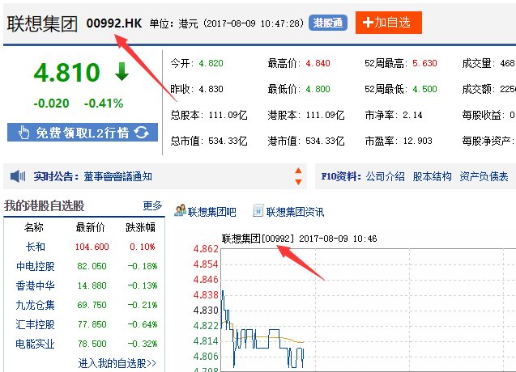Click 中电控股 latest price 82.050
Image resolution: width=516 pixels, height=372 pixels.
pos(92,266)
